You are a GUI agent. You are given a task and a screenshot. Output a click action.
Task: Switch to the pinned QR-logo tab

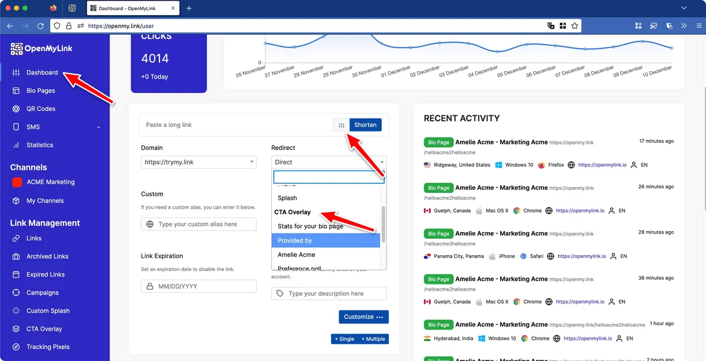click(x=72, y=8)
